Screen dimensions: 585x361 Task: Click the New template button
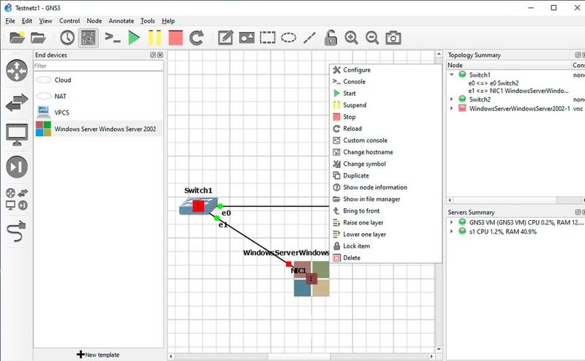click(100, 354)
